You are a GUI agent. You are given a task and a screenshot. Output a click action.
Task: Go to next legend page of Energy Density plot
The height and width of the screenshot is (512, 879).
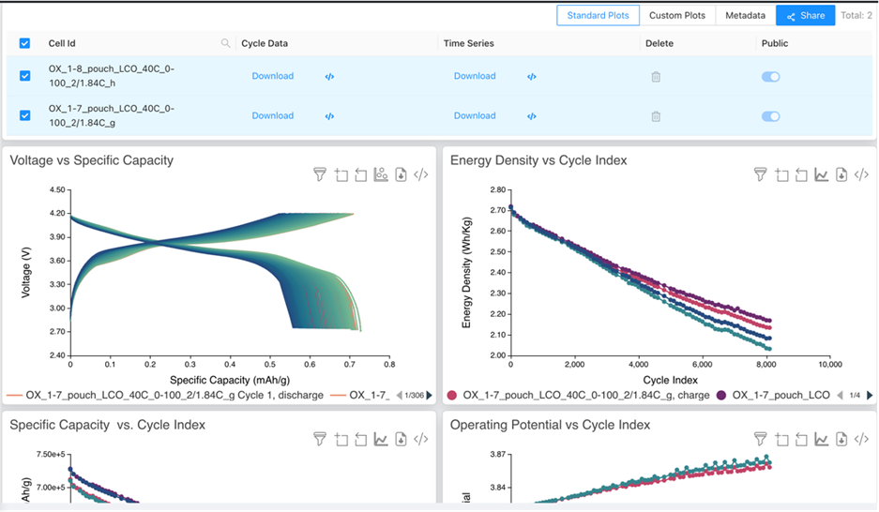(x=870, y=396)
